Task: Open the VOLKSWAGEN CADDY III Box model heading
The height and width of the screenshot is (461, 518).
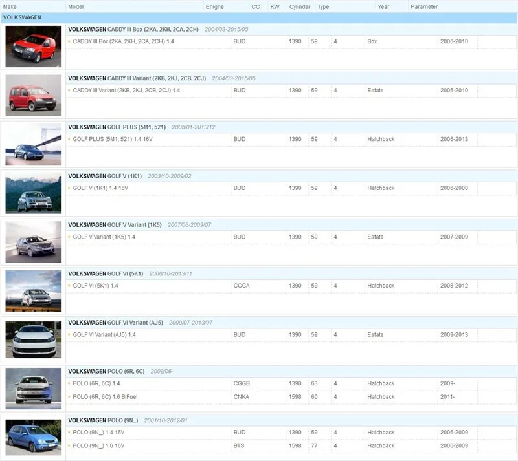Action: click(x=133, y=29)
